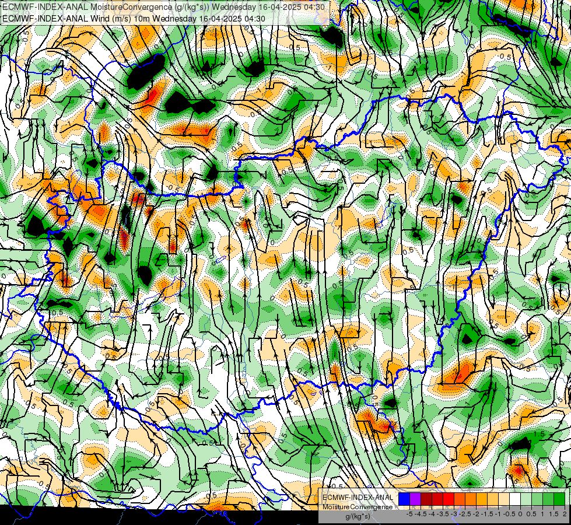Click the '1.5' legend tick label
The image size is (571, 525).
[x=554, y=514]
